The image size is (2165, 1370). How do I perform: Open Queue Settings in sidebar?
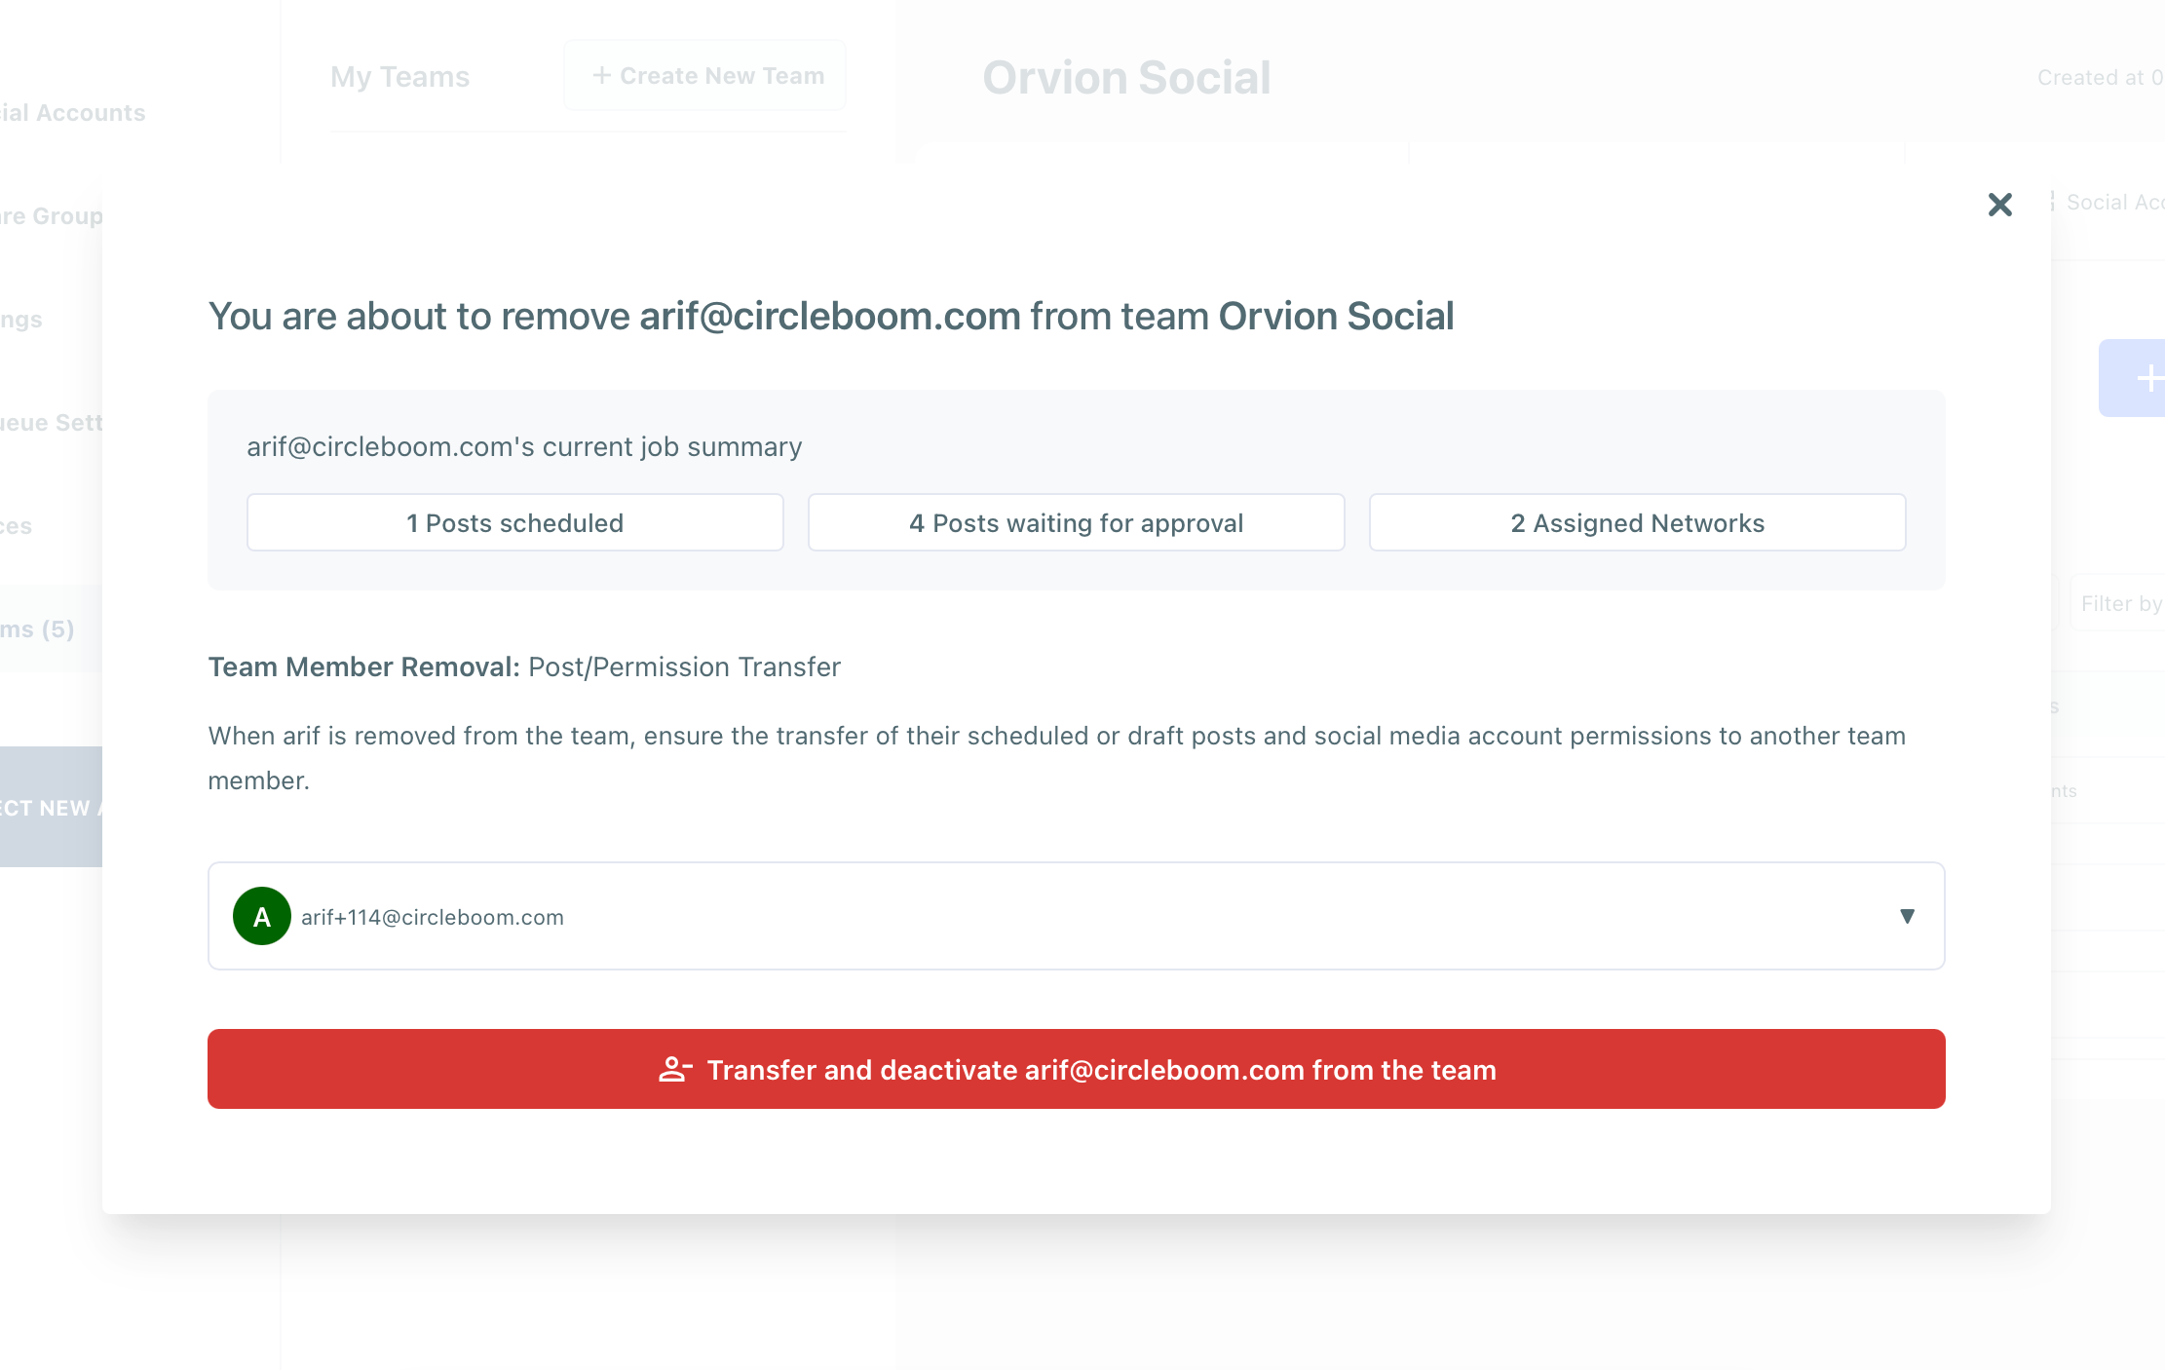(x=51, y=423)
